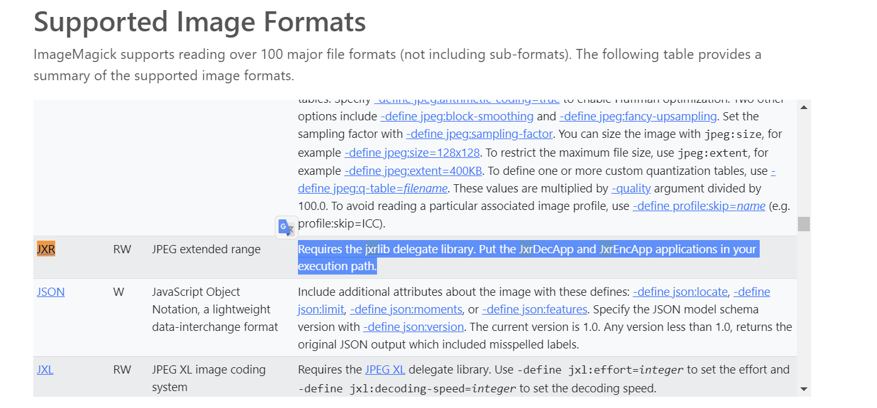Open the -define json:version link
The image size is (877, 408).
click(413, 327)
